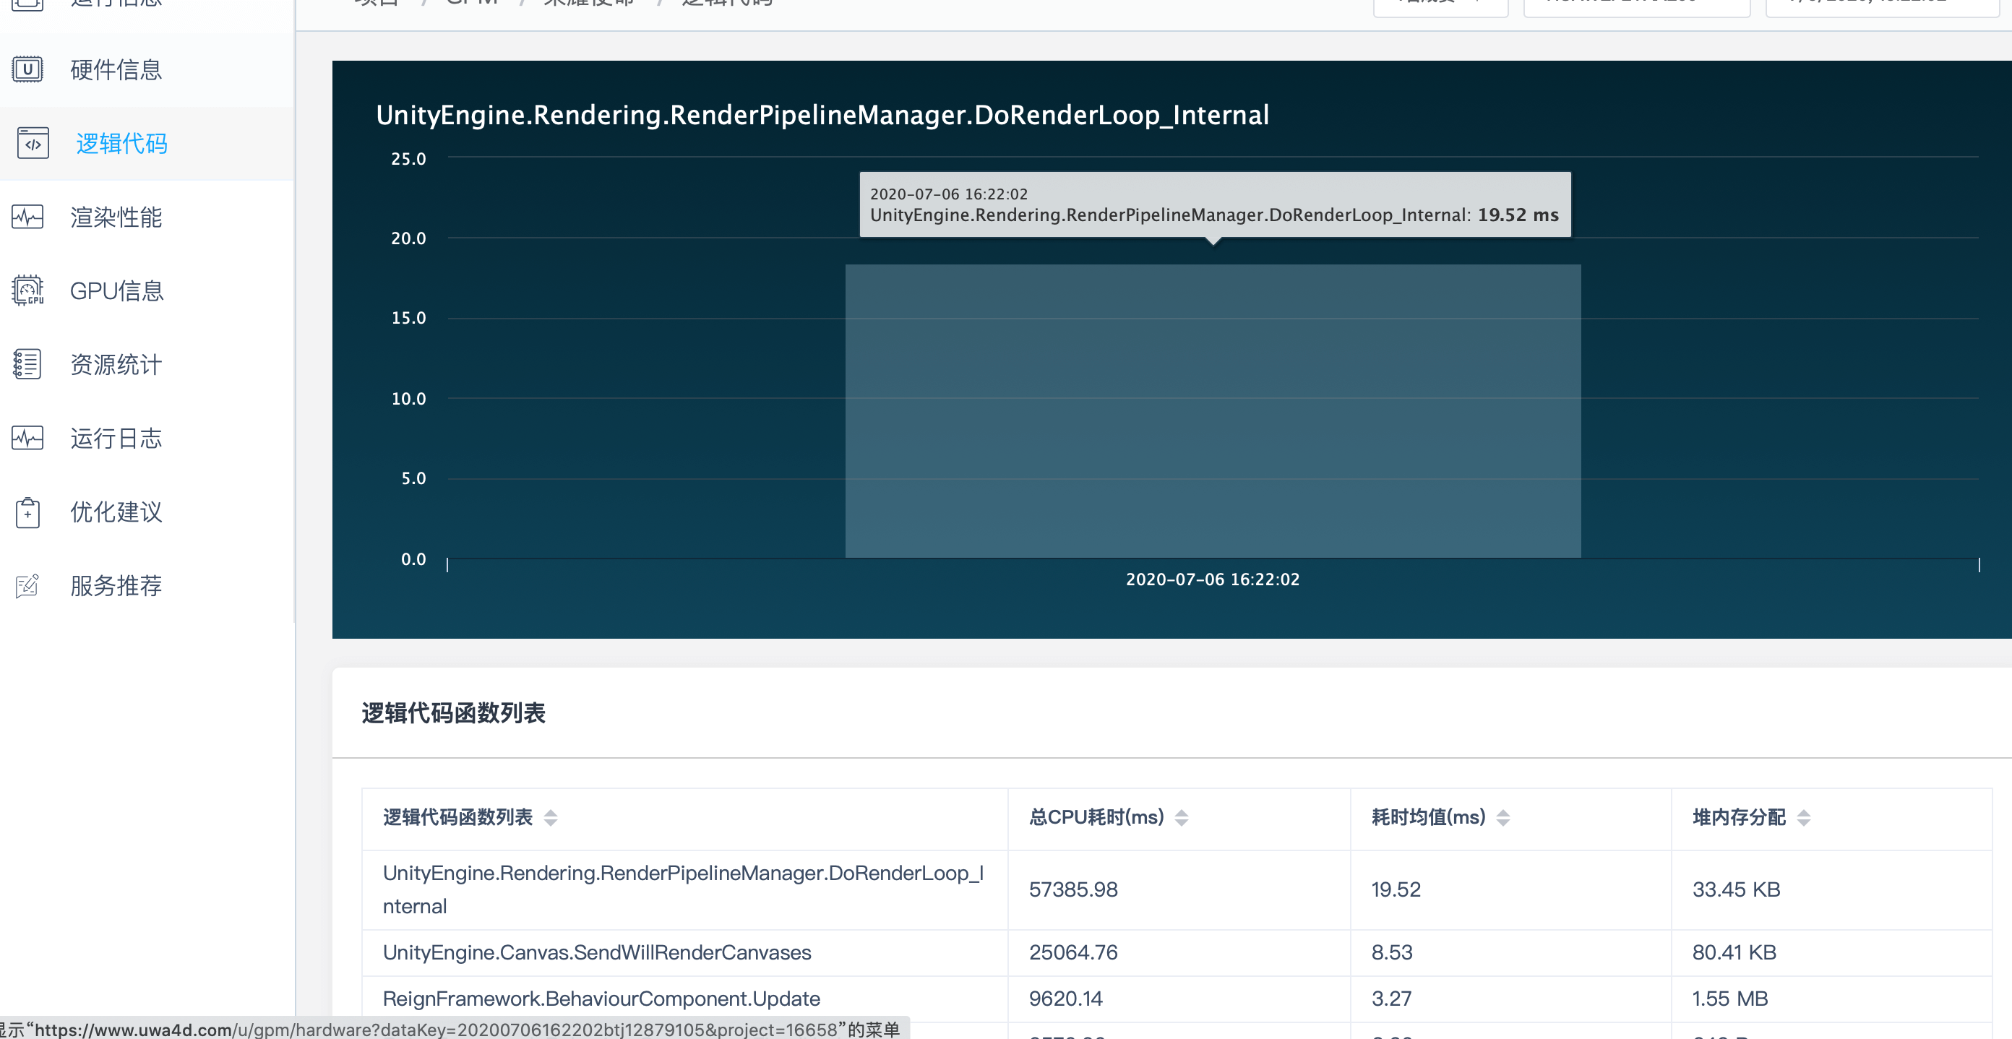Open the 渲染性能 menu item
The height and width of the screenshot is (1039, 2012).
coord(116,217)
